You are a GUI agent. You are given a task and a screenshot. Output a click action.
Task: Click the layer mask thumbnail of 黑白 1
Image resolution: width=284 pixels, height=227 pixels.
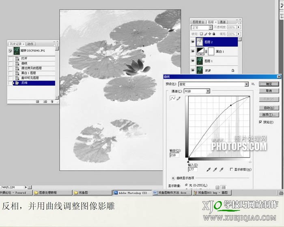coord(211,51)
